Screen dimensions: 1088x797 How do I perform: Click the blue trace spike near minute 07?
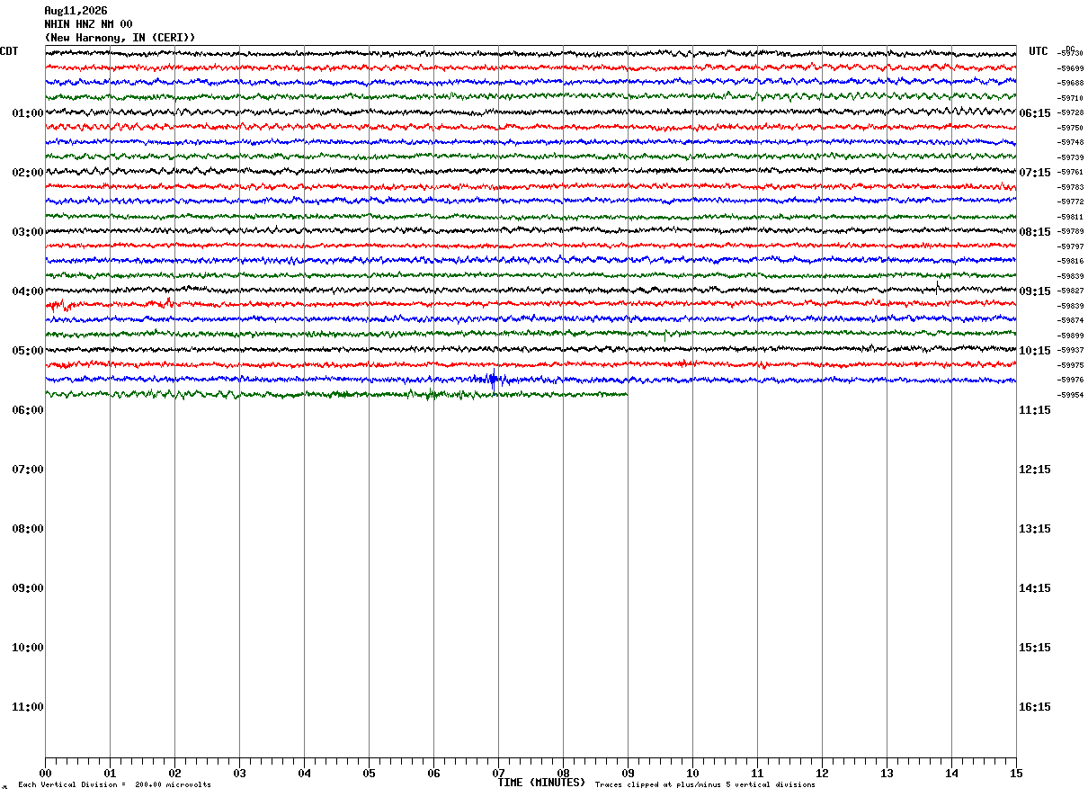point(493,380)
